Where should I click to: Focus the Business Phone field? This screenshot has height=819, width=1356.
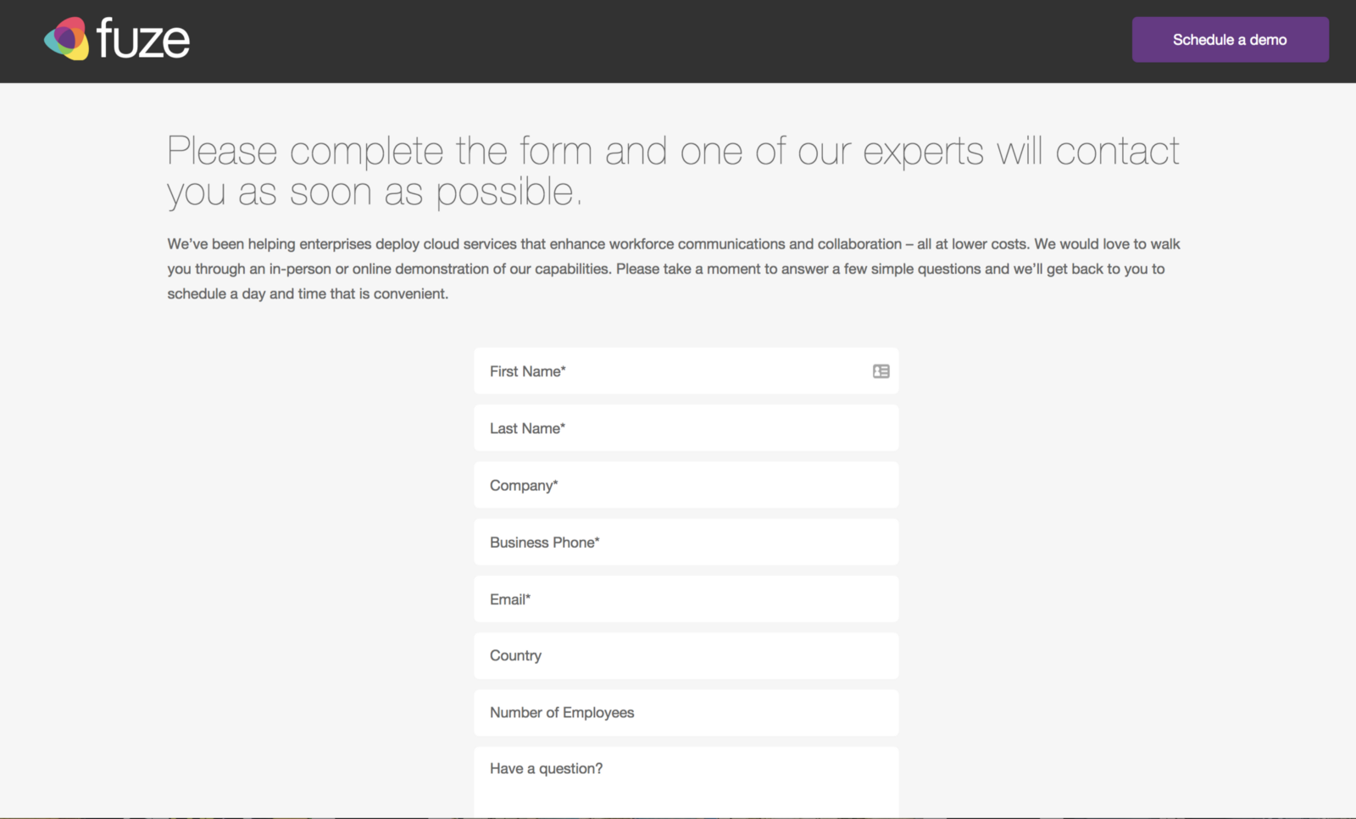[686, 543]
